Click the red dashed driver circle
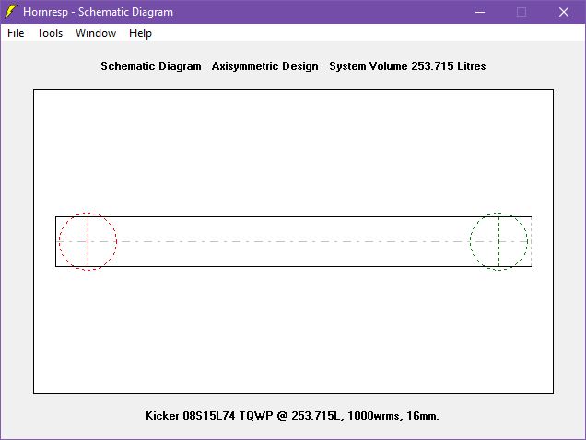The width and height of the screenshot is (586, 440). pyautogui.click(x=88, y=241)
